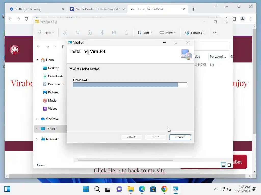Go up one folder level in Explorer
This screenshot has width=261, height=195.
click(x=63, y=46)
